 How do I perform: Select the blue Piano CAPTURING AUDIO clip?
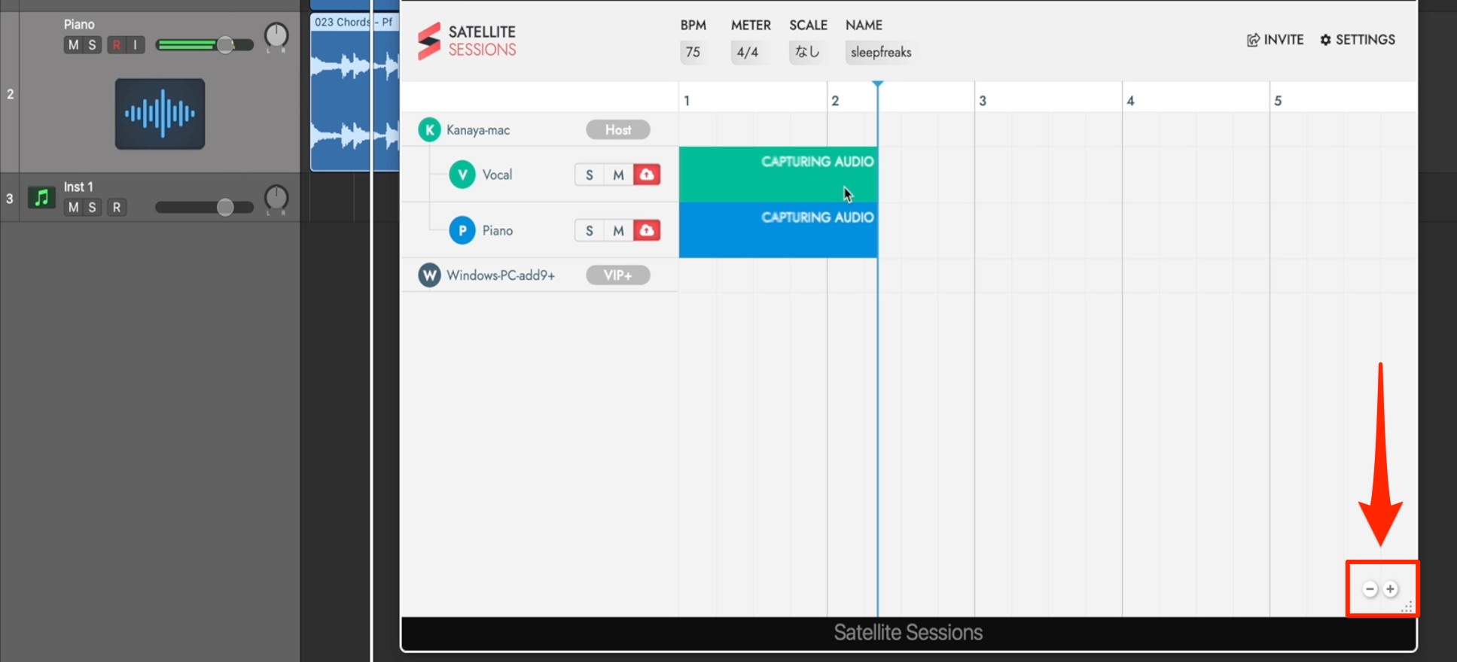click(778, 229)
